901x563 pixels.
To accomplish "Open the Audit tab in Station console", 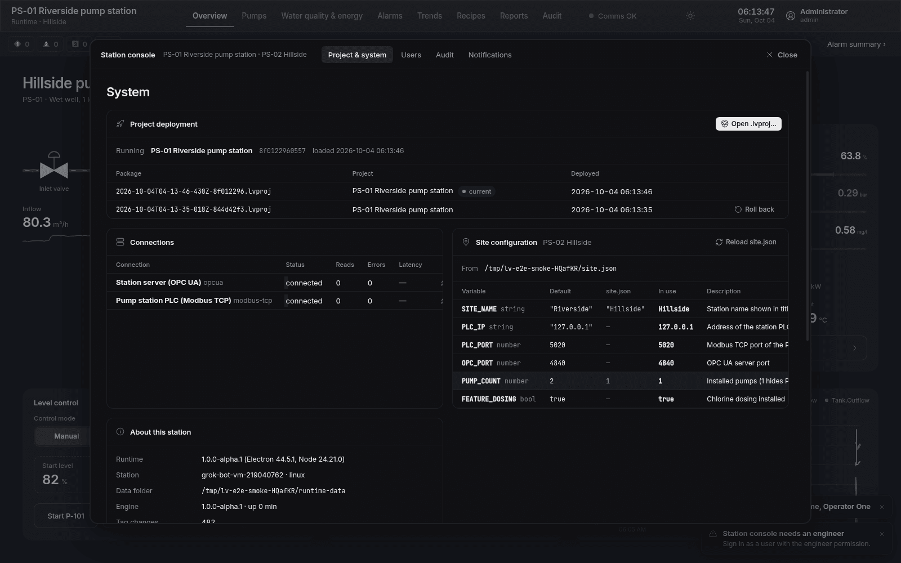I will [444, 55].
